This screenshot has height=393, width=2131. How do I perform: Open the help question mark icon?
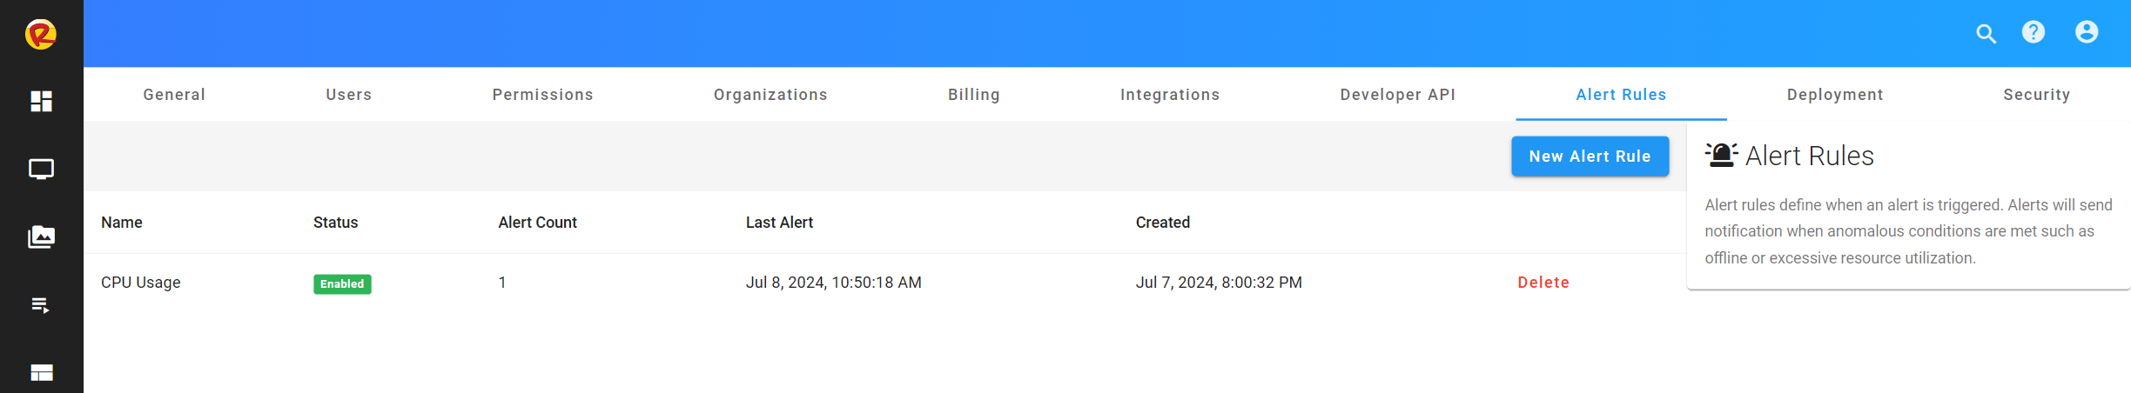click(2034, 33)
